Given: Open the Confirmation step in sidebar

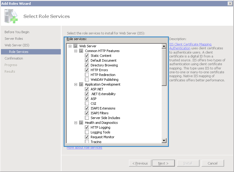Looking at the screenshot, I should pyautogui.click(x=14, y=58).
